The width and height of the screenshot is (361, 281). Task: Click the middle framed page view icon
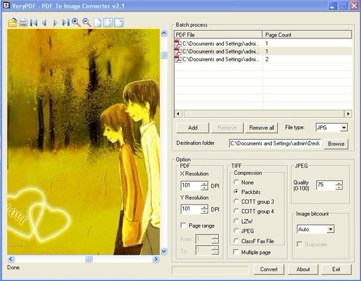tap(108, 23)
